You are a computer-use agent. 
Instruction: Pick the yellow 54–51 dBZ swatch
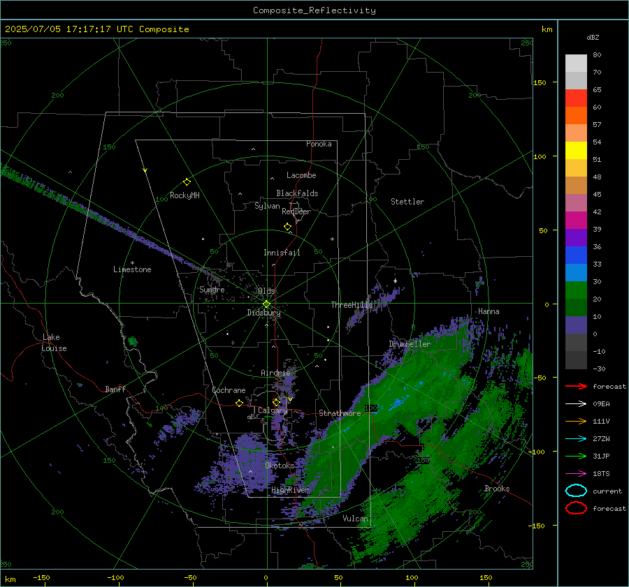576,151
